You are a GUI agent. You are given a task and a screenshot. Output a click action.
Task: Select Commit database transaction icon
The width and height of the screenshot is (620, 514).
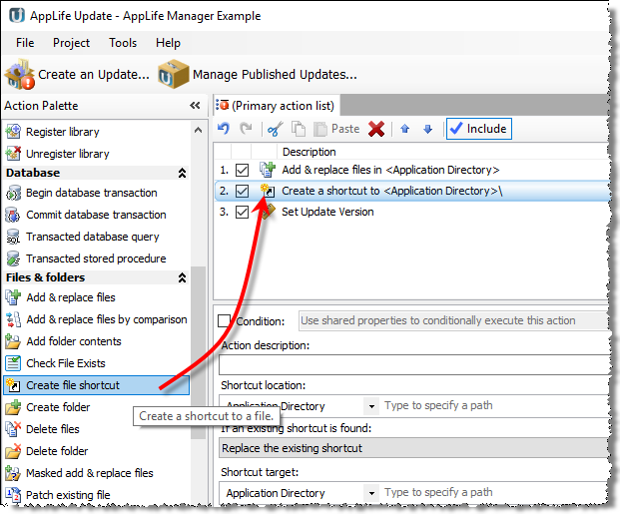pyautogui.click(x=13, y=215)
